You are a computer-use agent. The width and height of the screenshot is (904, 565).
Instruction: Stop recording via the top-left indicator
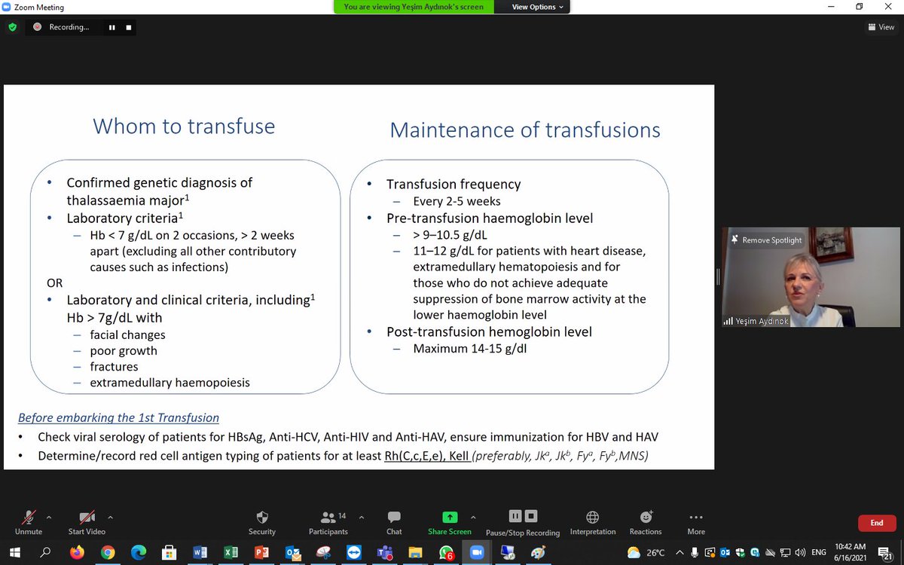(129, 27)
